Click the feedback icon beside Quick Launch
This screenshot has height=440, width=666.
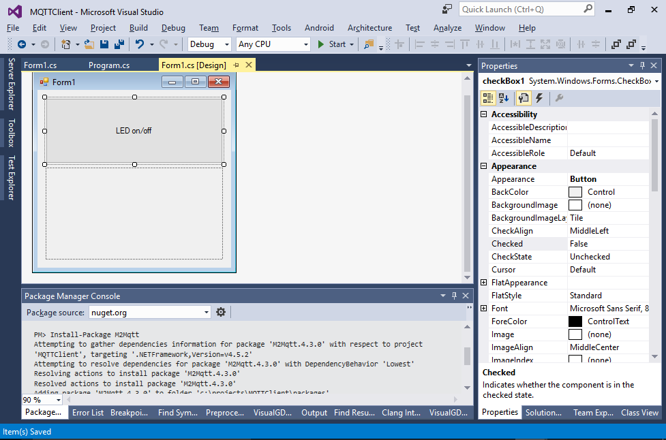[447, 9]
